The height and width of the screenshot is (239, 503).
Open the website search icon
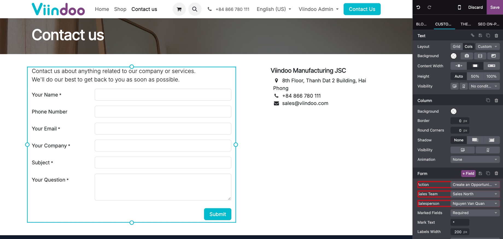tap(195, 9)
